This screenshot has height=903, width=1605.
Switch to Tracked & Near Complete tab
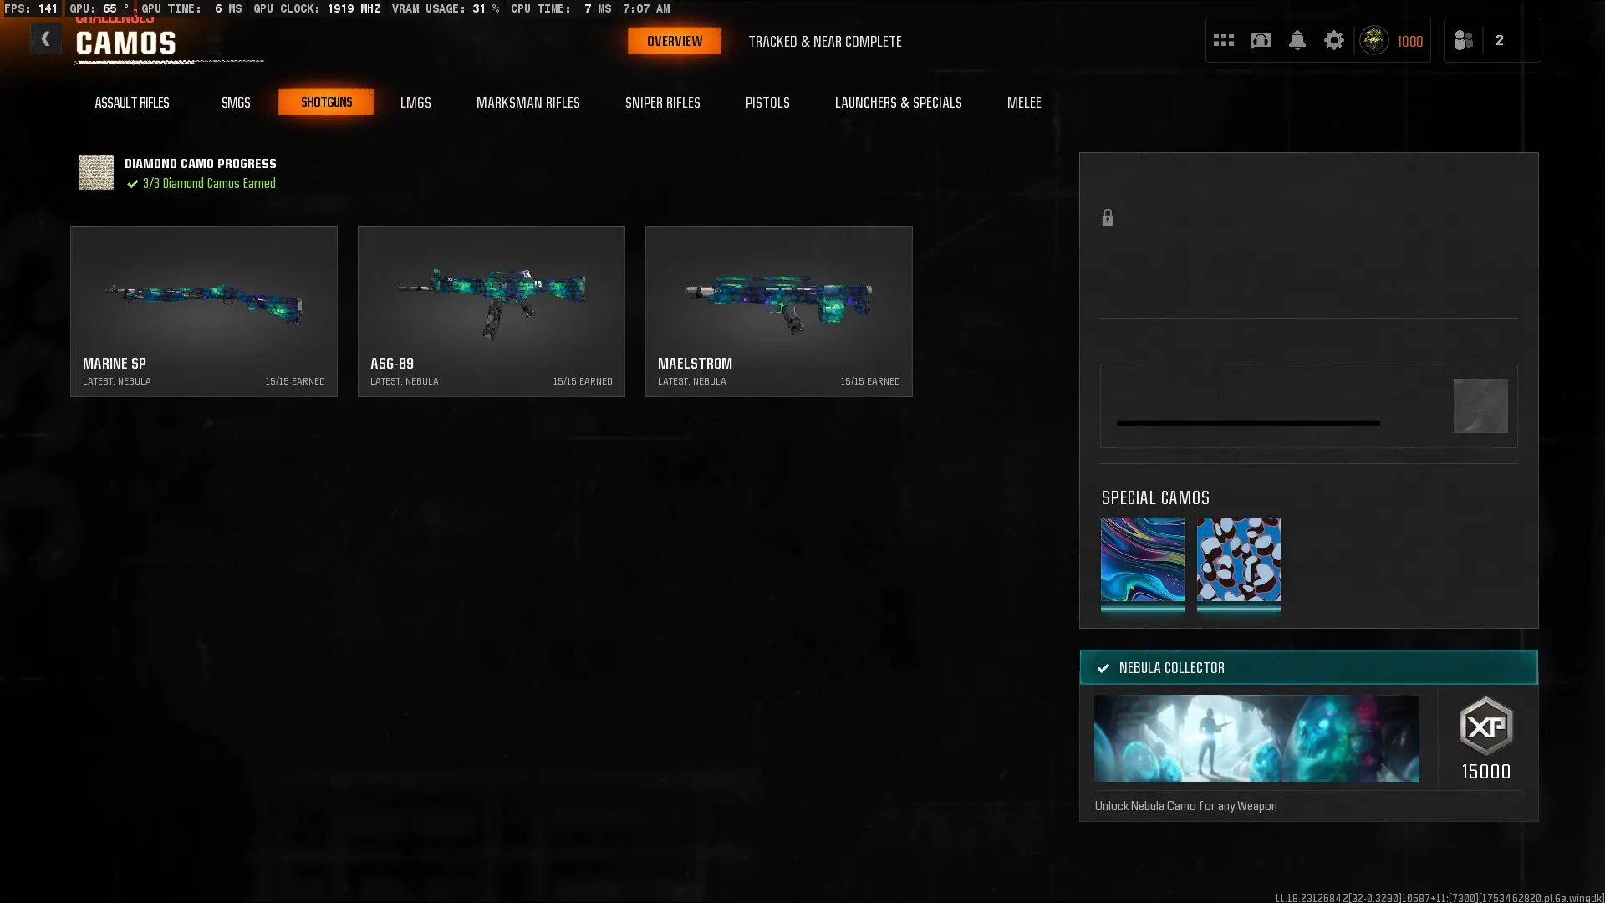point(824,42)
